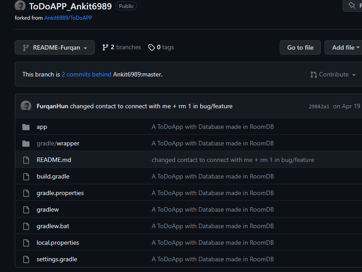Open the README-Furqan branch selector dropdown
The height and width of the screenshot is (272, 362).
click(x=55, y=47)
